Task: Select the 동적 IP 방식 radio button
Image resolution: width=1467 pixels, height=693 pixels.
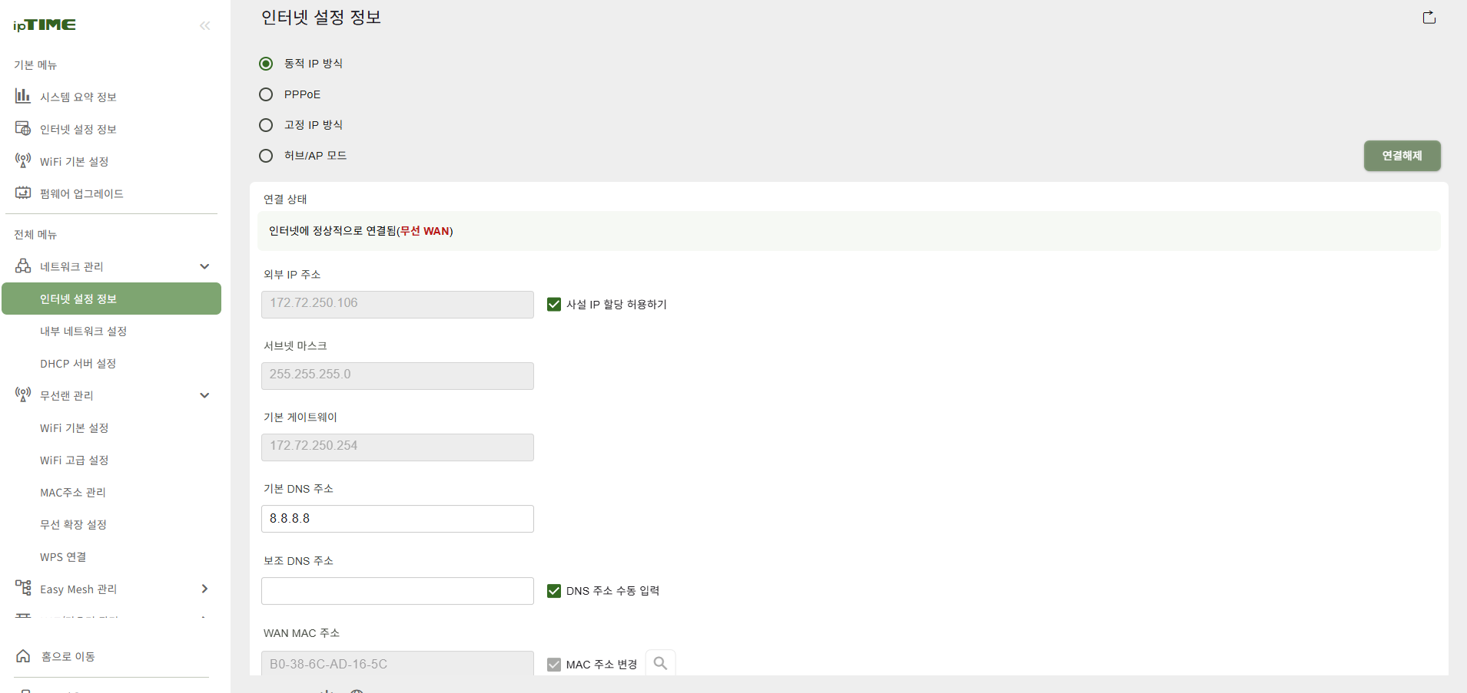Action: 266,64
